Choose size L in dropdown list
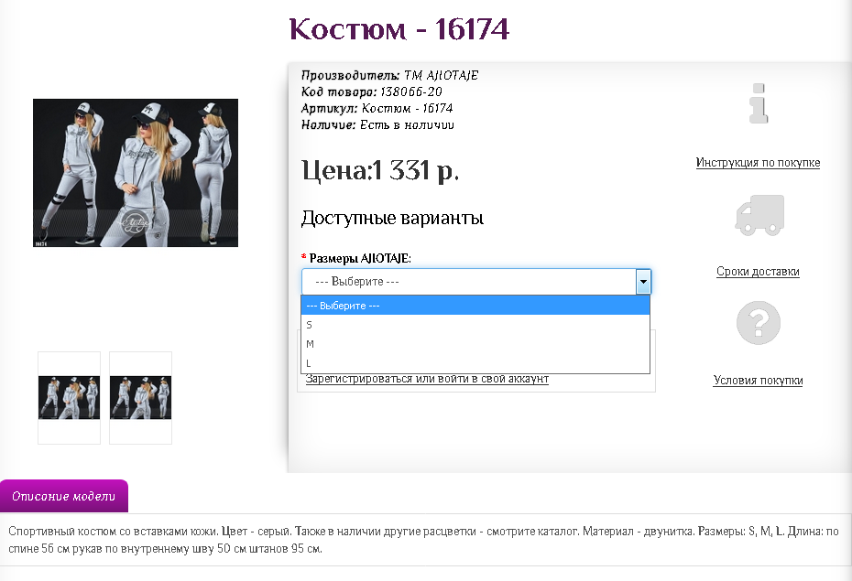This screenshot has height=581, width=852. (x=475, y=363)
